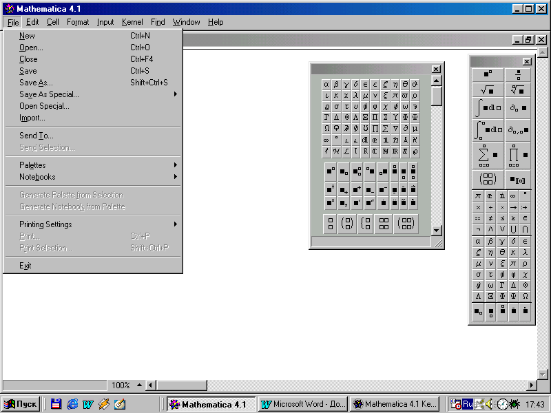The width and height of the screenshot is (551, 413).
Task: Insert the nth root template
Action: coord(518,90)
